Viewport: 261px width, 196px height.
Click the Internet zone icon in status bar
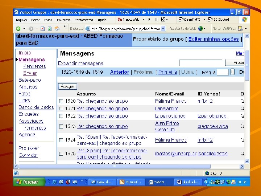click(x=207, y=173)
